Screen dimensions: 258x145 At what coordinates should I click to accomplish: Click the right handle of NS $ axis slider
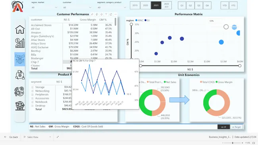[x=240, y=66]
